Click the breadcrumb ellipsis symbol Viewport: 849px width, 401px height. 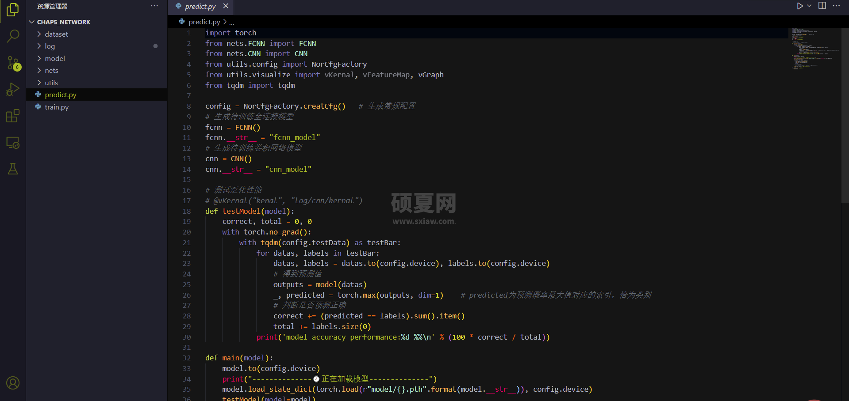231,22
